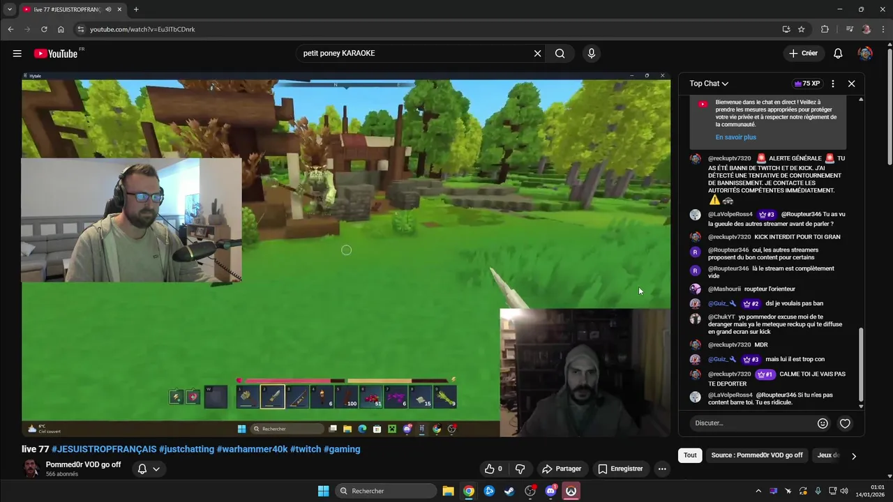Reload the page in Chrome
The width and height of the screenshot is (893, 502).
point(44,29)
